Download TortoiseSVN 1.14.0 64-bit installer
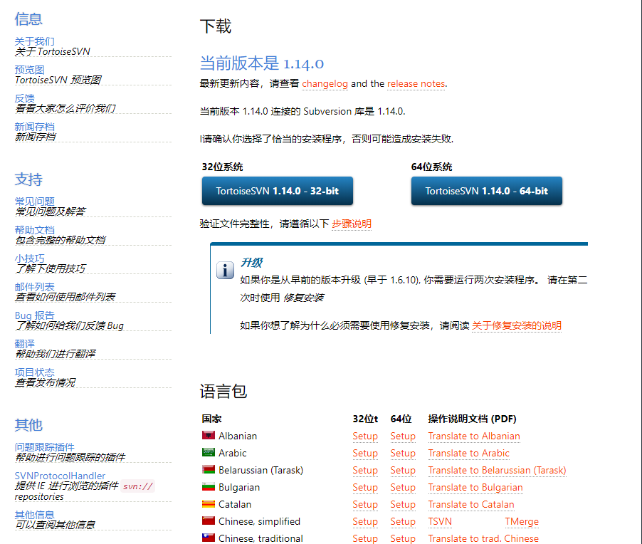The height and width of the screenshot is (544, 642). coord(486,191)
